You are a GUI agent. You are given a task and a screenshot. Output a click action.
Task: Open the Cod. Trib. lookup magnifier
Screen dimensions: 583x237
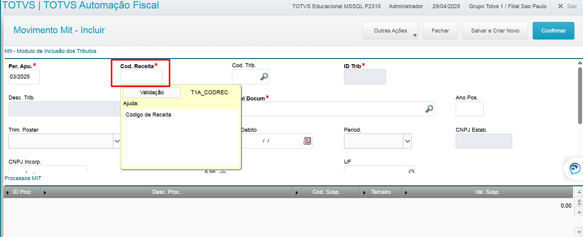[264, 77]
